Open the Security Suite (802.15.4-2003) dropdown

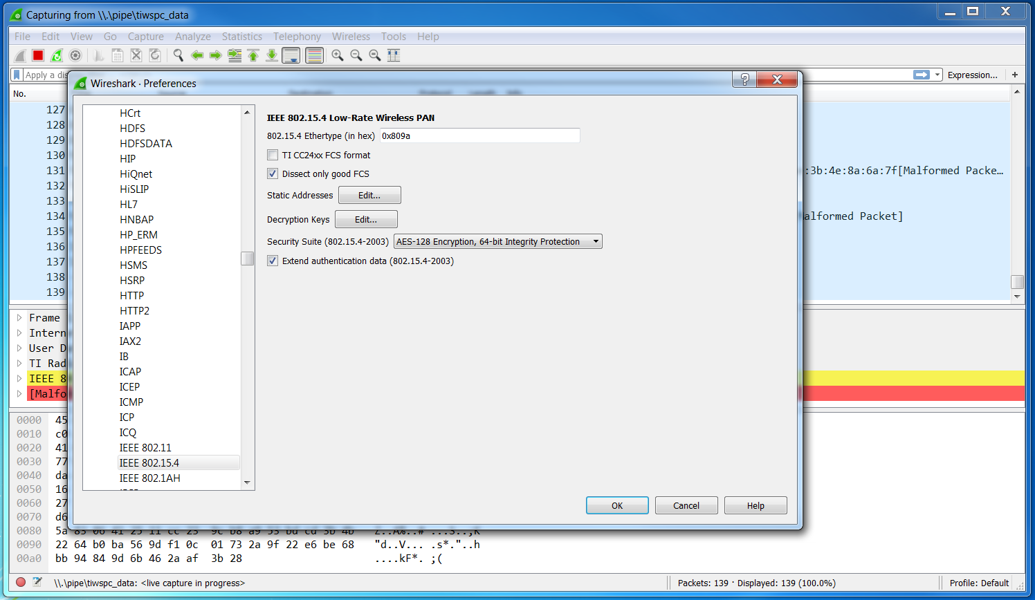497,241
